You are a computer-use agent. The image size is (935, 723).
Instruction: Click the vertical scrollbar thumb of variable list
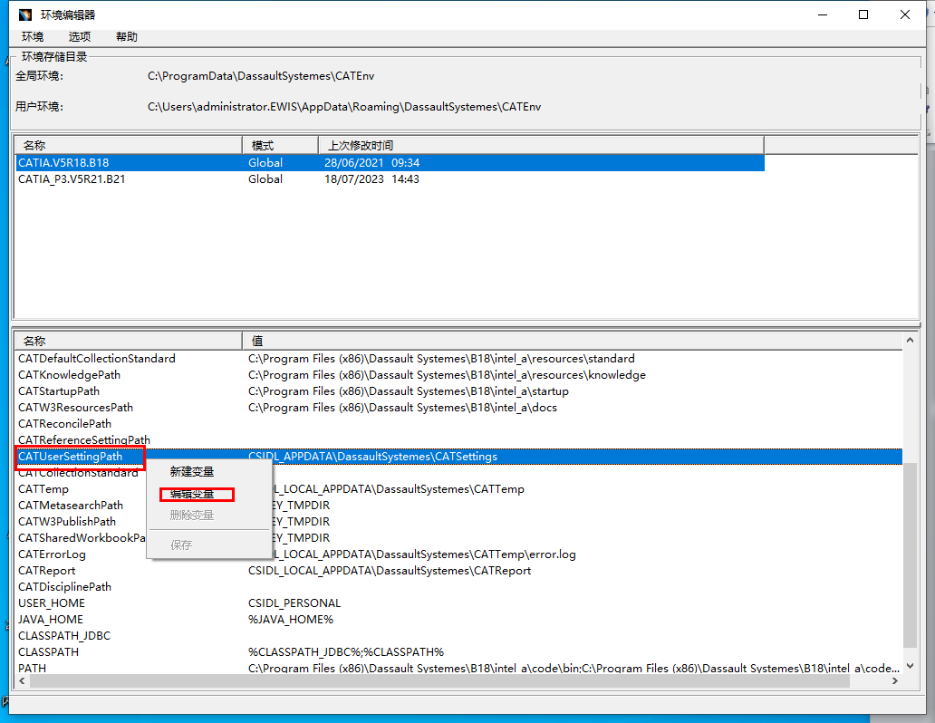910,554
